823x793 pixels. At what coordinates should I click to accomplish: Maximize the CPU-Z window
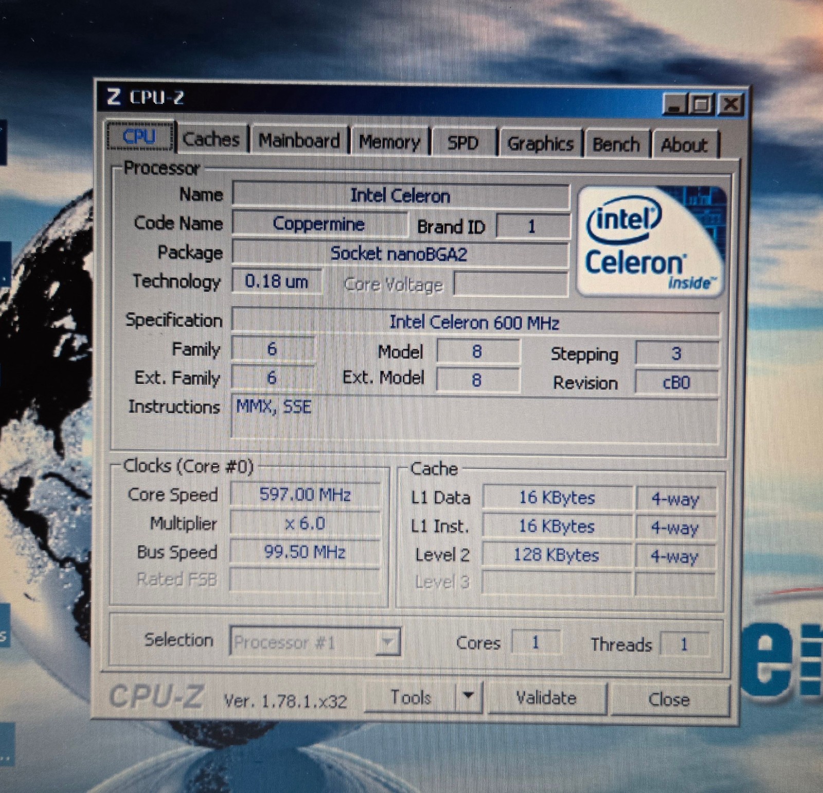701,105
